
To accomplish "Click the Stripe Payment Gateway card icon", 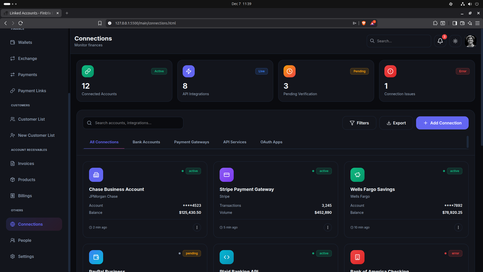I will [x=226, y=175].
